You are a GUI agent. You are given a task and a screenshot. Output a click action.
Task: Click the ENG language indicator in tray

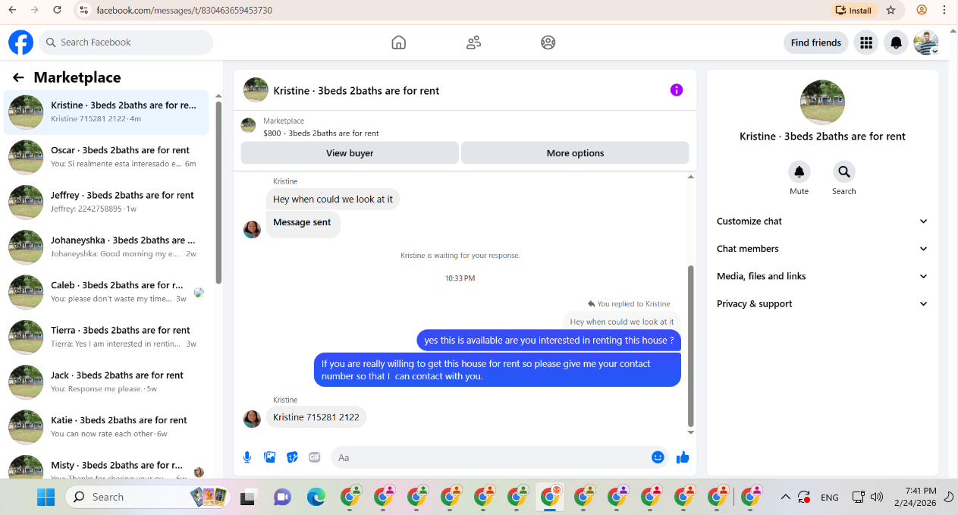tap(830, 498)
